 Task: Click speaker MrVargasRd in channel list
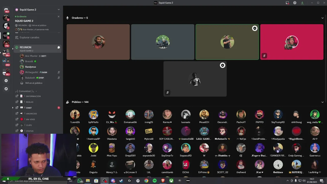(40, 72)
